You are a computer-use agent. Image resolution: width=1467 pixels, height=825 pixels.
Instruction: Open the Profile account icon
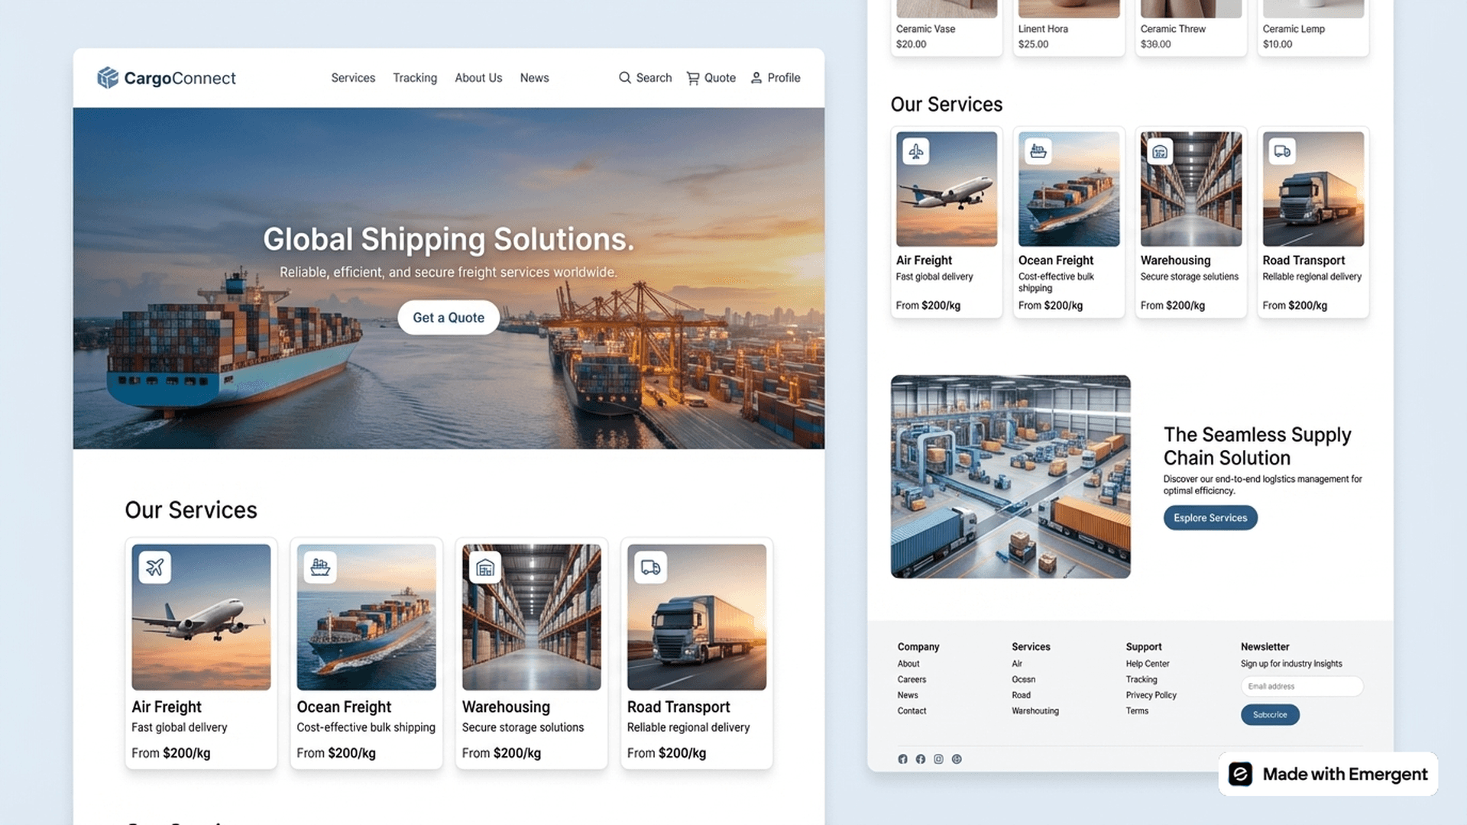point(755,77)
